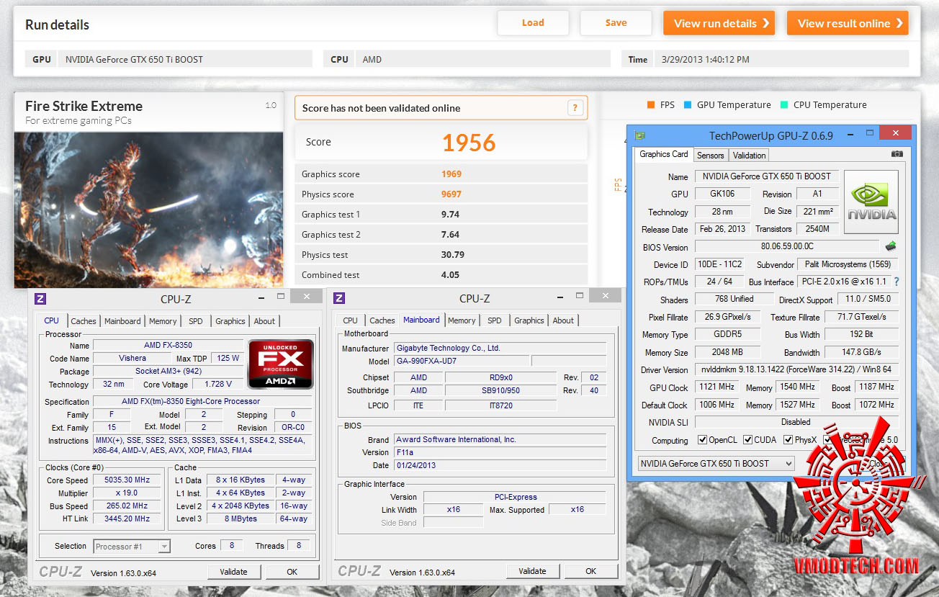Open View run details
The height and width of the screenshot is (597, 939).
click(x=719, y=23)
